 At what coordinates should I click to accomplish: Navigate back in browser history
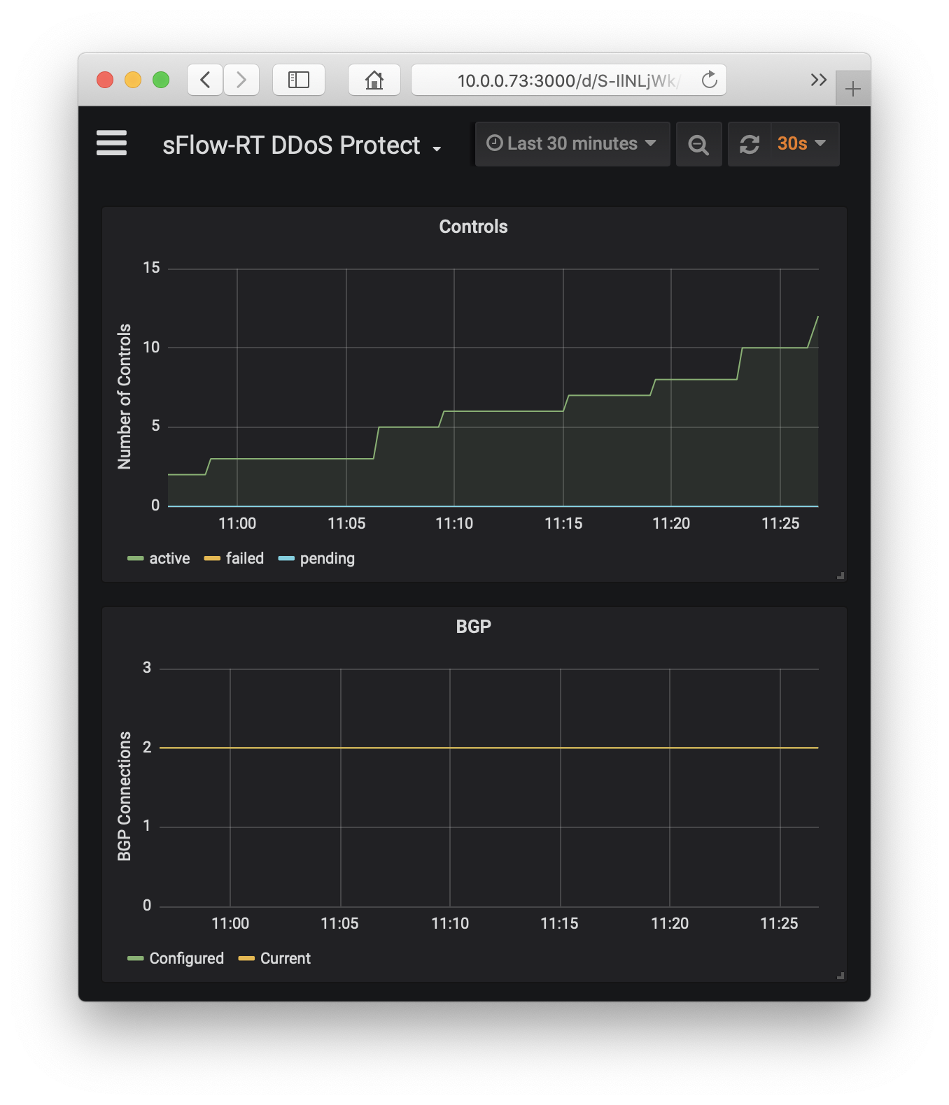tap(205, 80)
